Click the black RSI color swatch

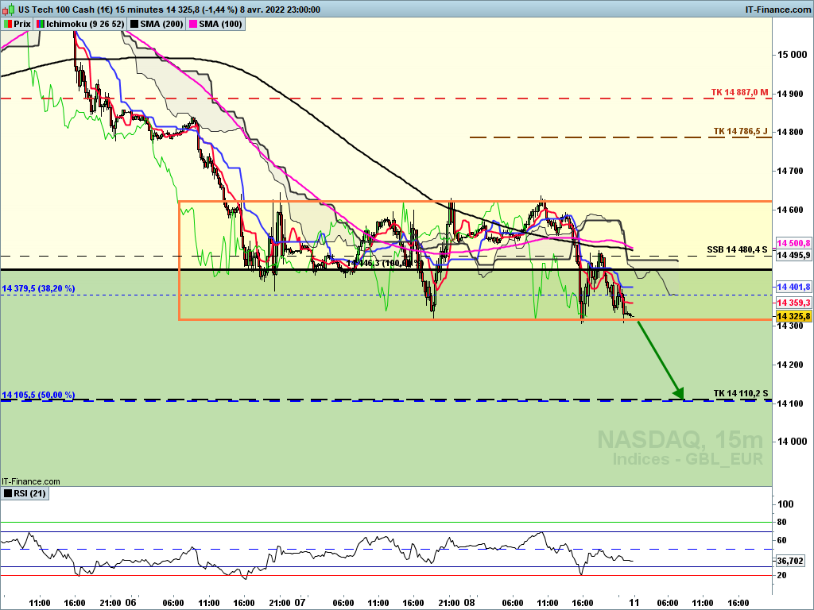(8, 493)
